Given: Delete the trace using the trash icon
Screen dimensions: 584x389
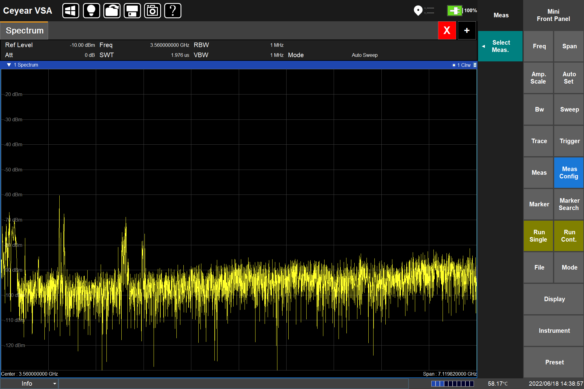Looking at the screenshot, I should (x=475, y=65).
